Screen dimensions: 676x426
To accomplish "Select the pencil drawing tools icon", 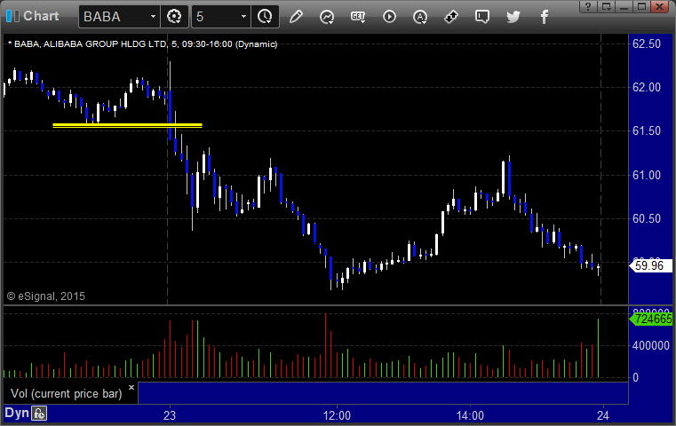I will pos(296,17).
